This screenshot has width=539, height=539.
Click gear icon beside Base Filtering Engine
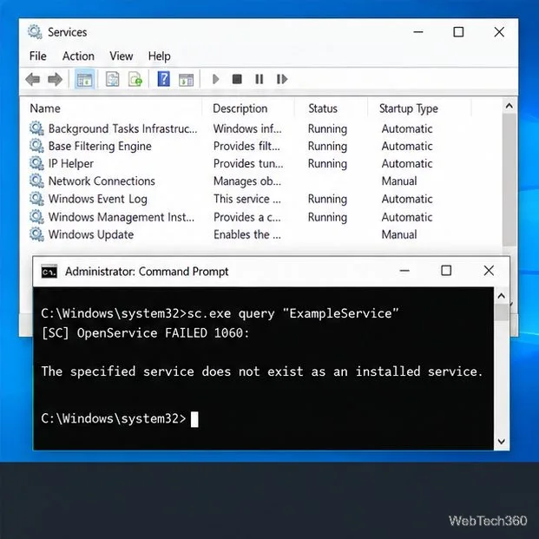[36, 146]
